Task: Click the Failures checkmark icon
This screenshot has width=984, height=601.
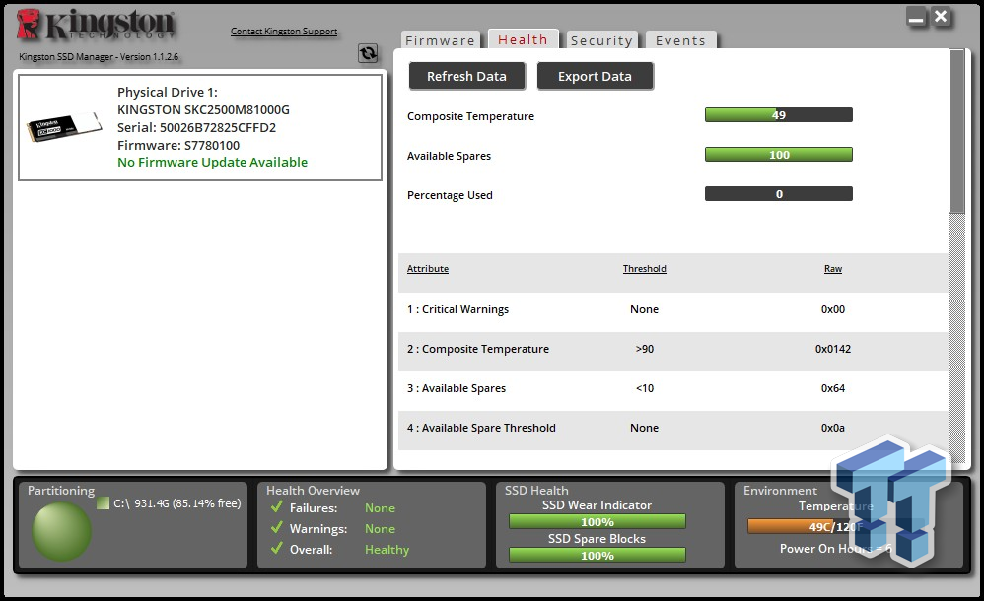Action: coord(277,506)
